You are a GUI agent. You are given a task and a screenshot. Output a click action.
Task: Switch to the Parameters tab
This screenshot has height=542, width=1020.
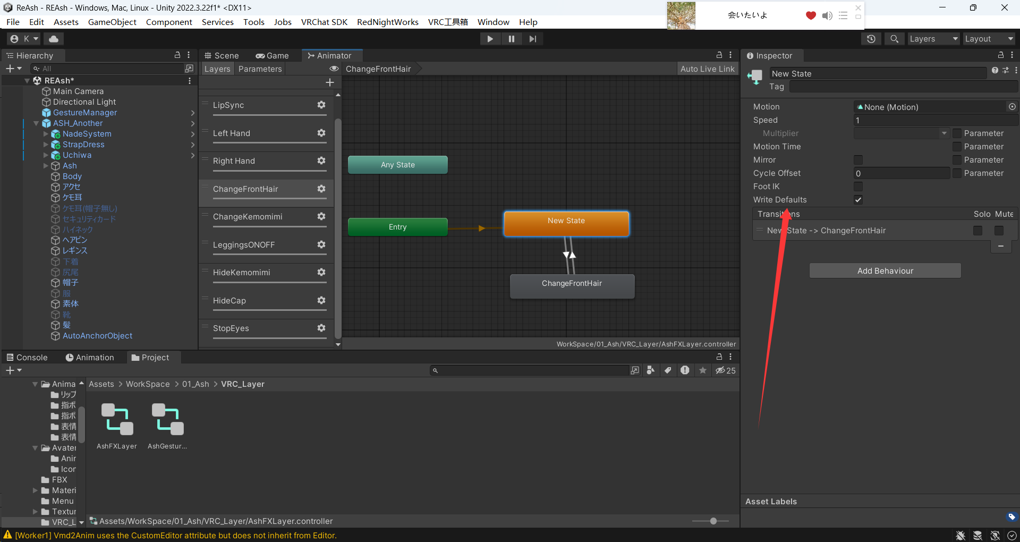coord(260,69)
